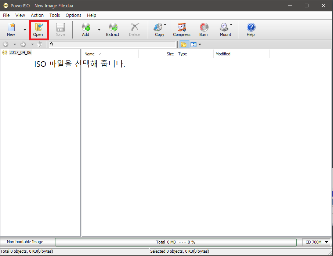
Task: Click the Total size progress bar
Action: 175,242
